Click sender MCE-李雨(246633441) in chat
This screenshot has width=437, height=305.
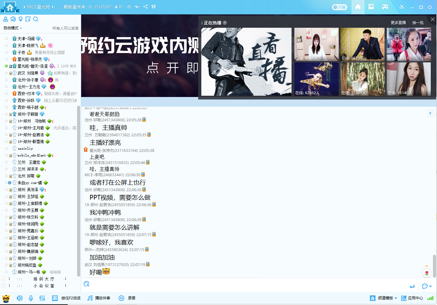104,175
